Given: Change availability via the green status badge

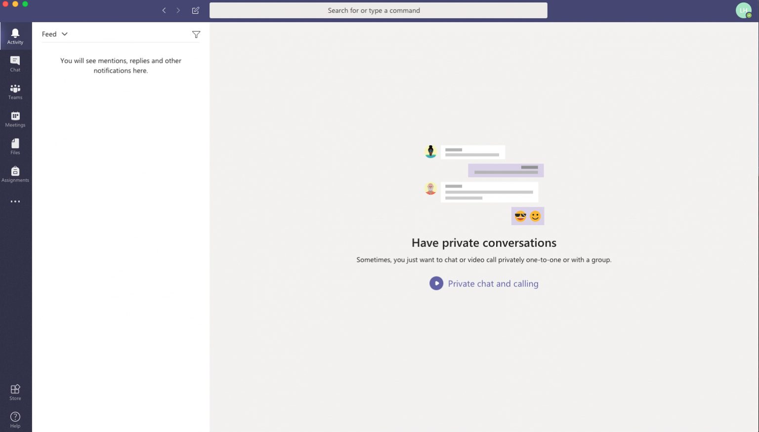Looking at the screenshot, I should pos(750,15).
